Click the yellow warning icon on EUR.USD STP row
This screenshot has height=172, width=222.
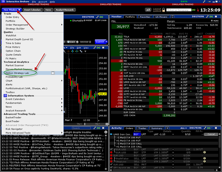pyautogui.click(x=205, y=152)
